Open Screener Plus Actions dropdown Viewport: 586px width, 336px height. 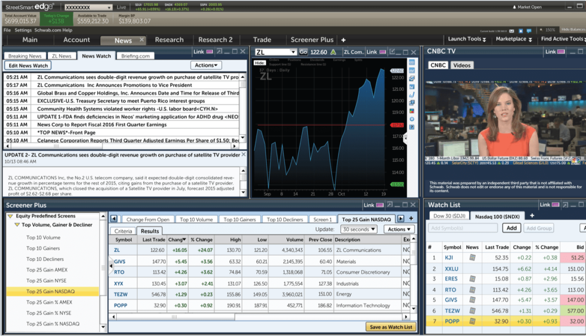(x=399, y=229)
